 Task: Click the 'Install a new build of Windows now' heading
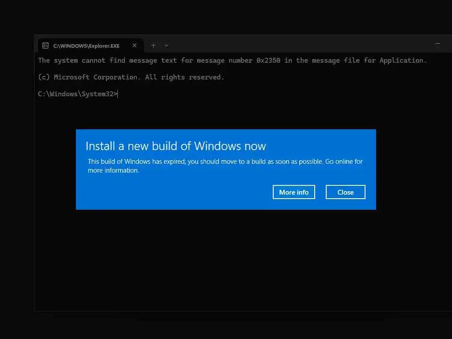point(176,146)
